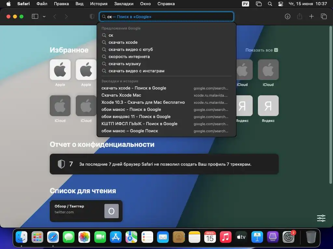Open the Вид menu
Viewport: 333px width, 249px height.
[79, 4]
